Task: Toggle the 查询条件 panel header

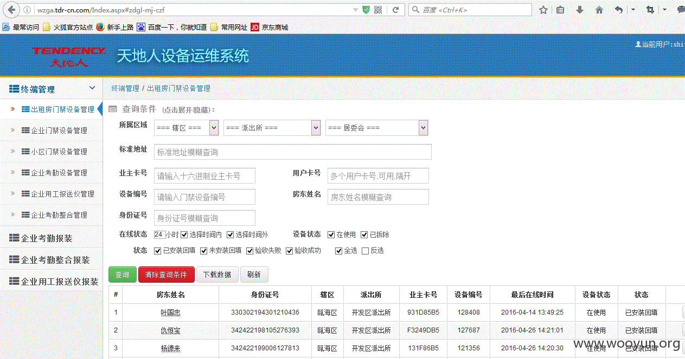Action: tap(162, 109)
